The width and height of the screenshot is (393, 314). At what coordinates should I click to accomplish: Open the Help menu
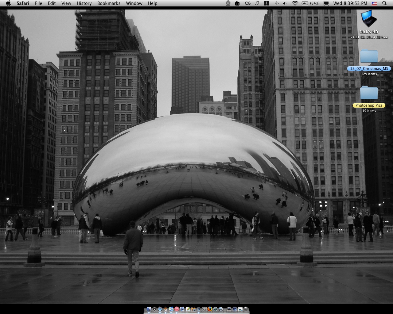(153, 3)
